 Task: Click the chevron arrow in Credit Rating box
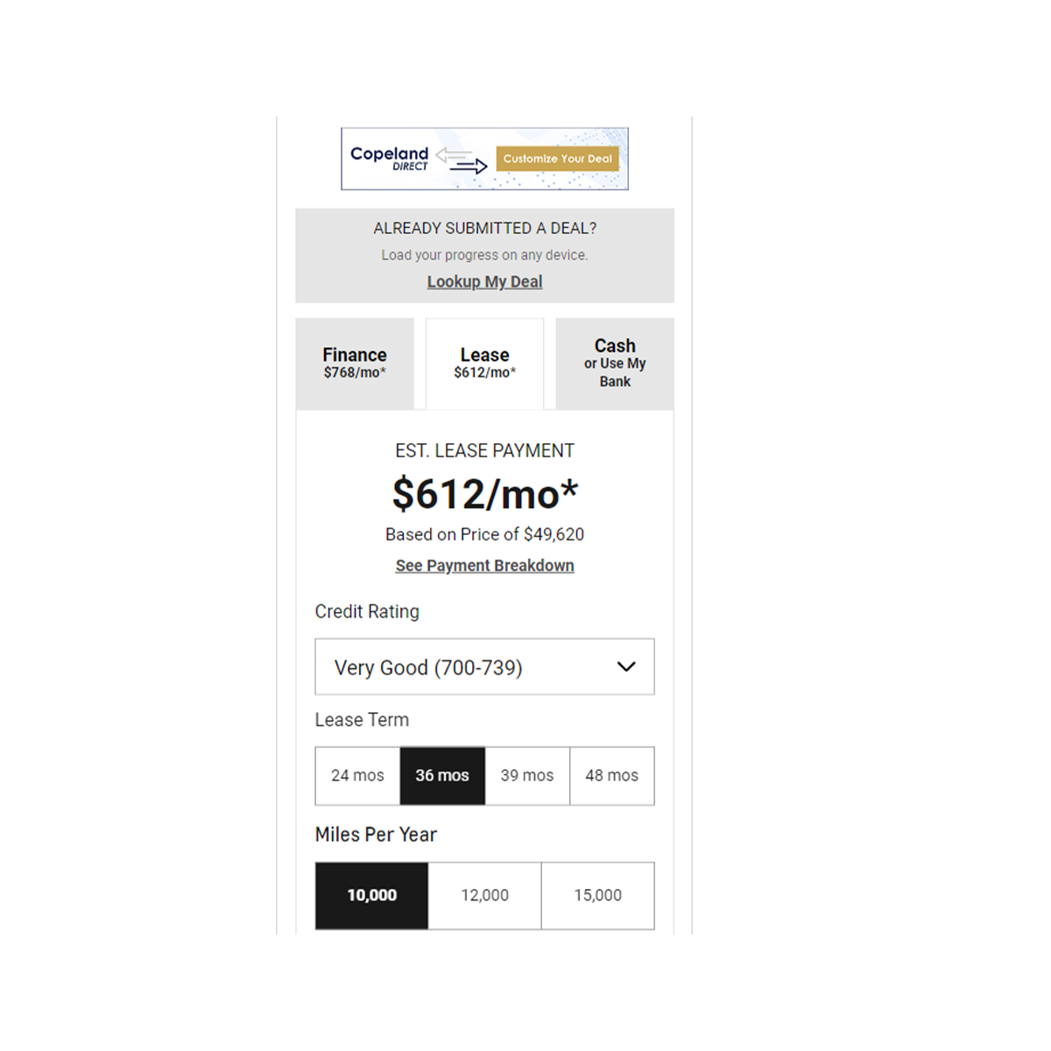pyautogui.click(x=626, y=667)
